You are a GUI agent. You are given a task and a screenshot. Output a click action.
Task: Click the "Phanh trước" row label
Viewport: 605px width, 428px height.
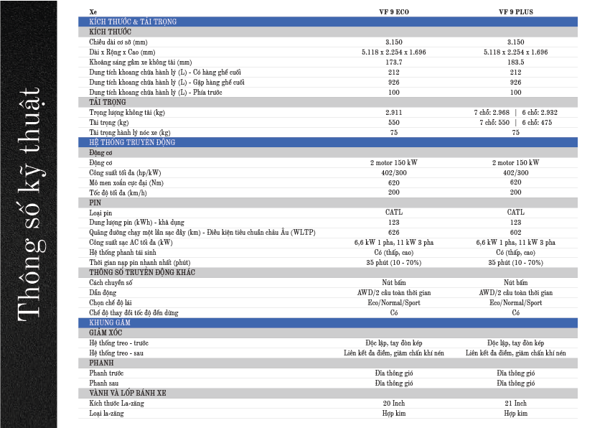(103, 373)
